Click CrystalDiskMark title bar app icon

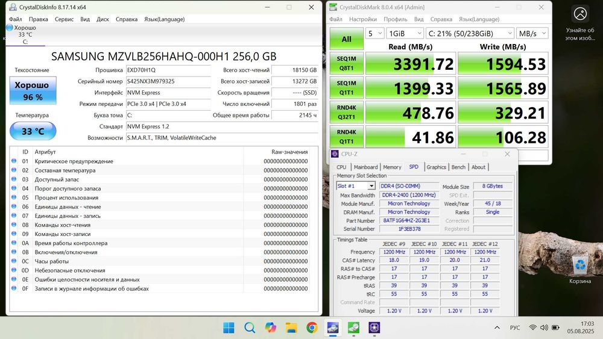tap(333, 7)
